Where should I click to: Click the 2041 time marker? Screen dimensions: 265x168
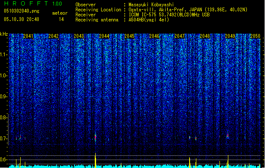pos(28,36)
